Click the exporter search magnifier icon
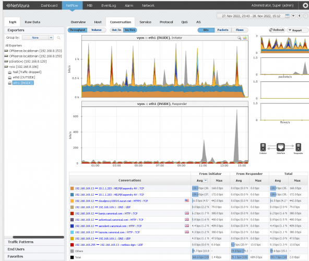This screenshot has height=261, width=309. [x=58, y=38]
